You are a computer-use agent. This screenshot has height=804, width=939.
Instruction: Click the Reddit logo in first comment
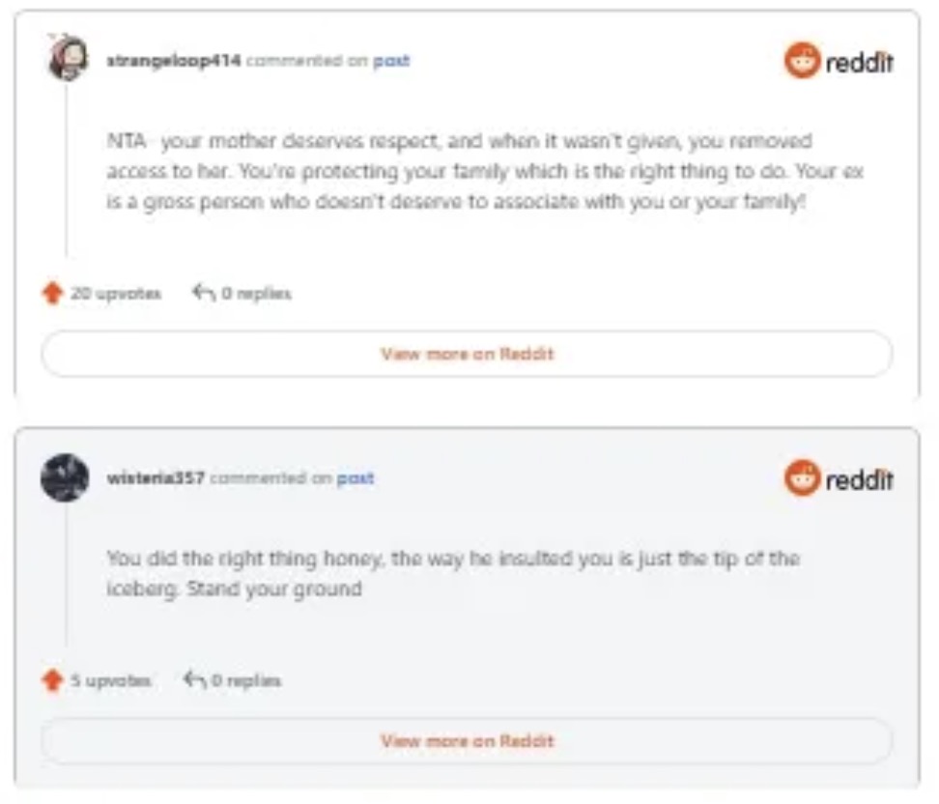pos(839,62)
